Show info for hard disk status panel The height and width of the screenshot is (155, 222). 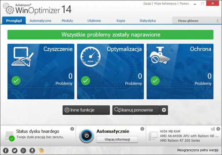pos(72,129)
